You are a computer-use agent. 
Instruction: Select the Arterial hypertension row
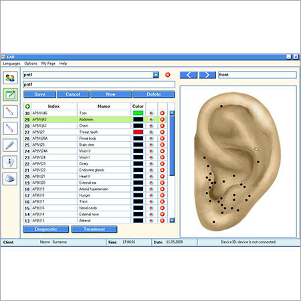[96, 189]
